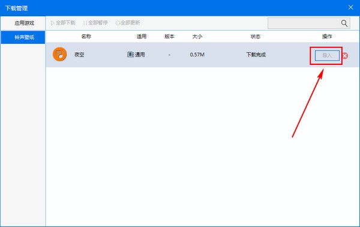Image resolution: width=360 pixels, height=227 pixels.
Task: Click the 通用 device icon in the 夜空 row
Action: click(130, 55)
